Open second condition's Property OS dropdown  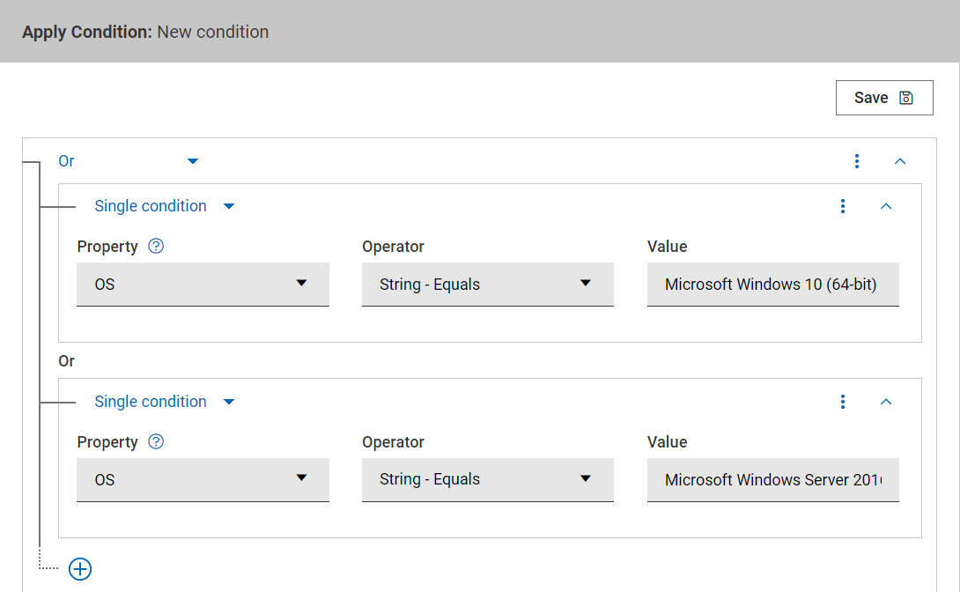pos(203,480)
